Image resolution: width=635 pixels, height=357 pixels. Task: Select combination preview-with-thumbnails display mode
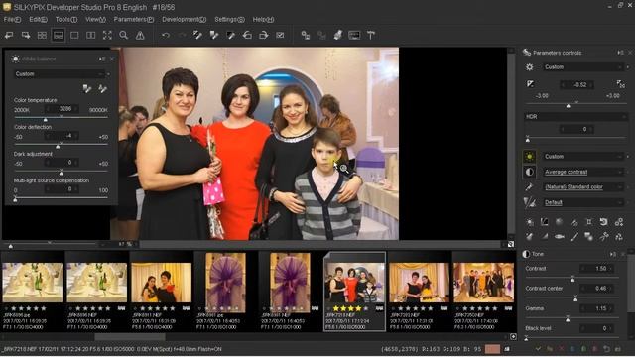(58, 36)
